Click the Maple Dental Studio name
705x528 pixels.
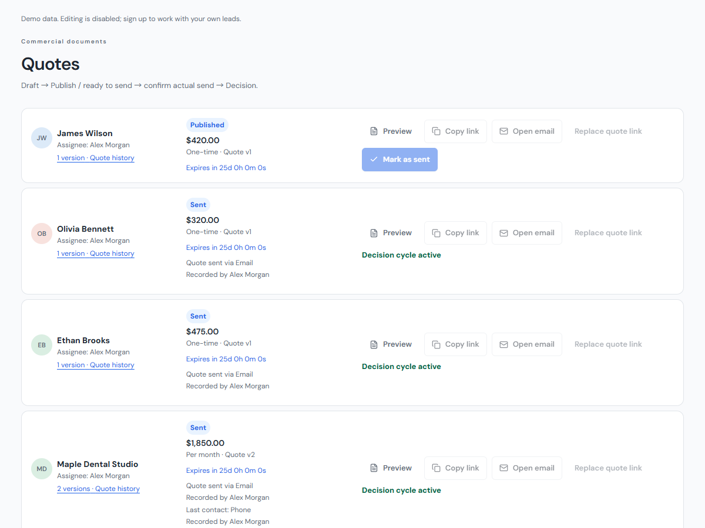pos(98,464)
